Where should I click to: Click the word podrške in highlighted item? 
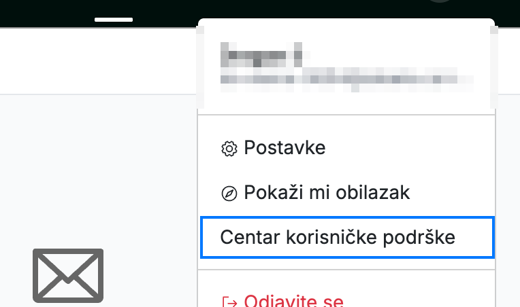pos(419,238)
